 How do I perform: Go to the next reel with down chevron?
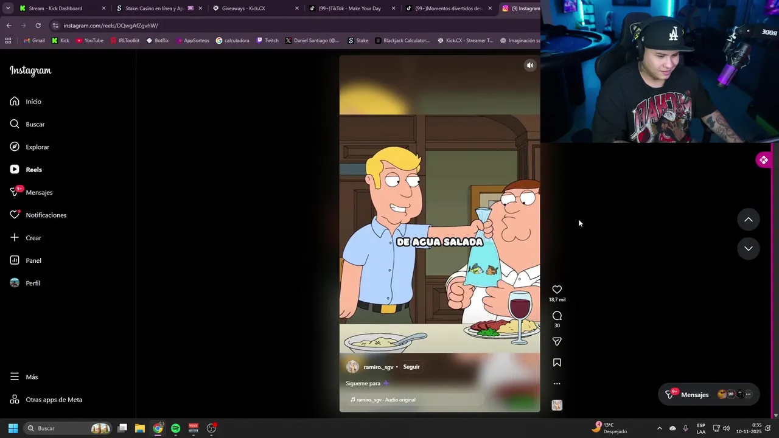pos(749,248)
